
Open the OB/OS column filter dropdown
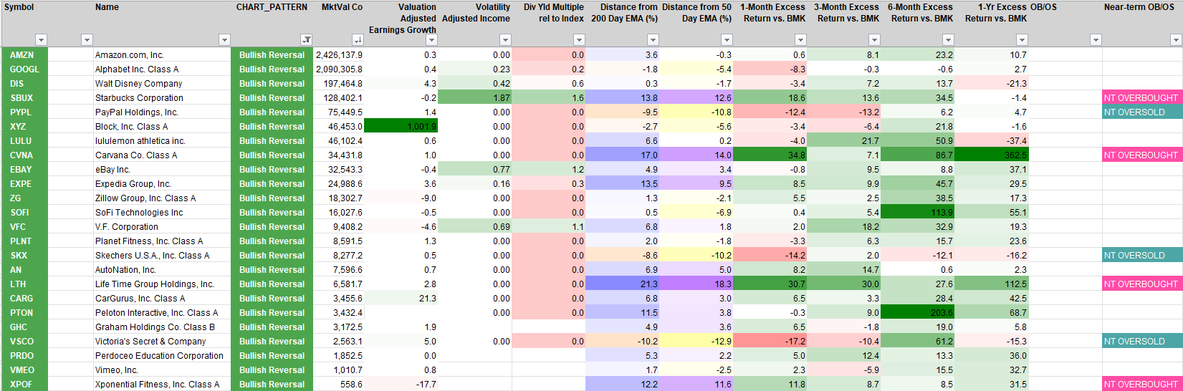coord(1096,40)
